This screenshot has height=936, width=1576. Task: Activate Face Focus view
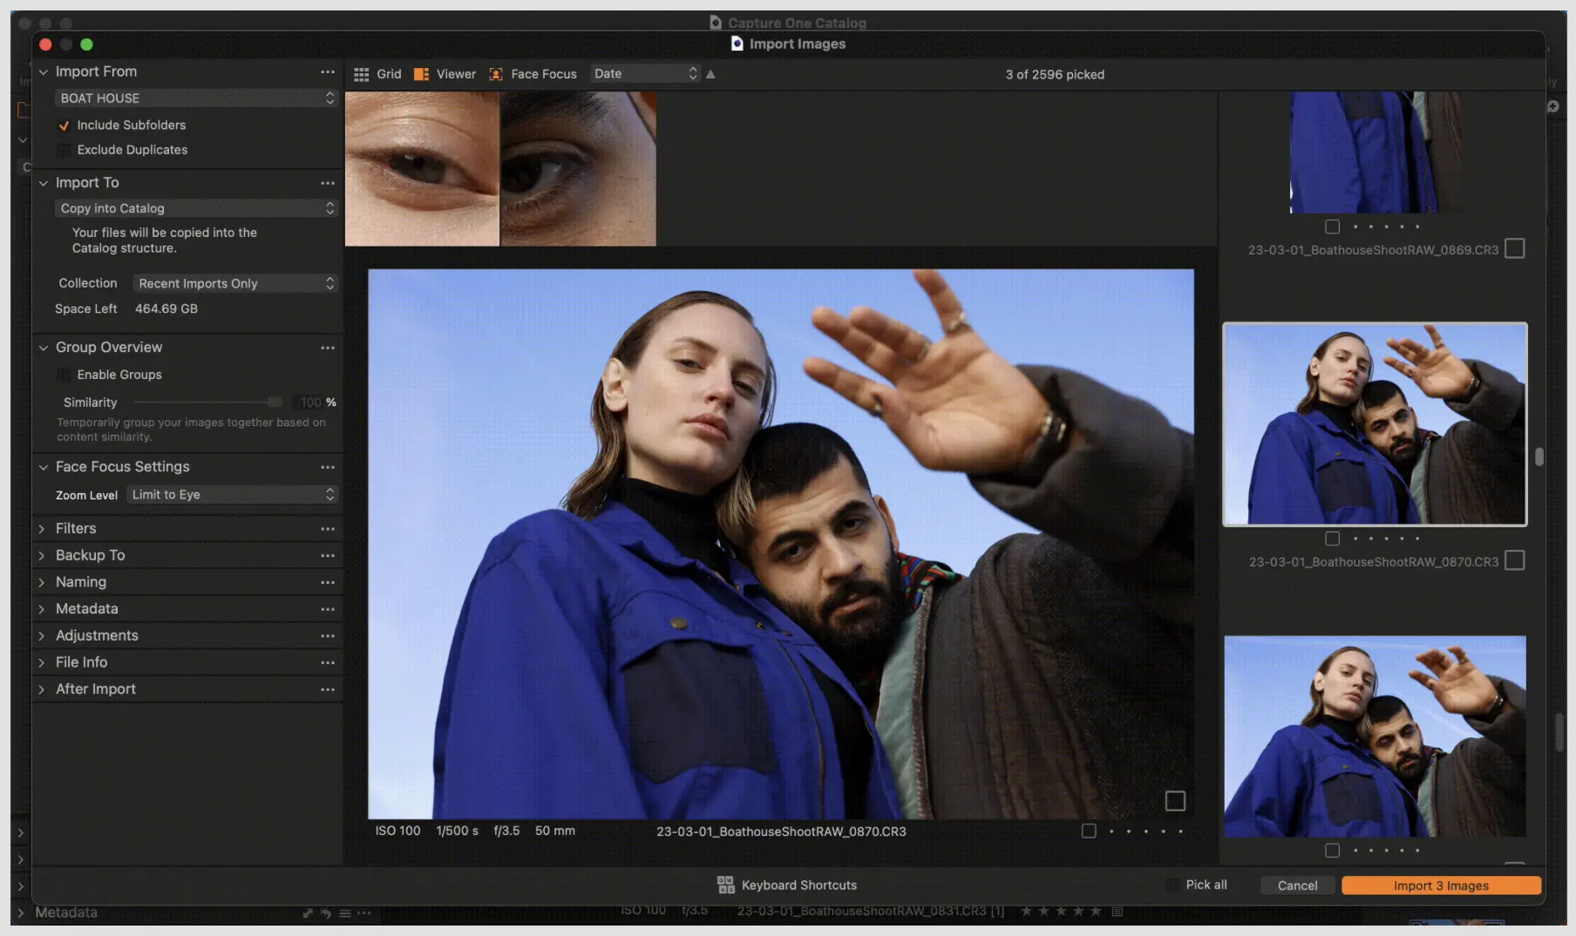[x=533, y=74]
